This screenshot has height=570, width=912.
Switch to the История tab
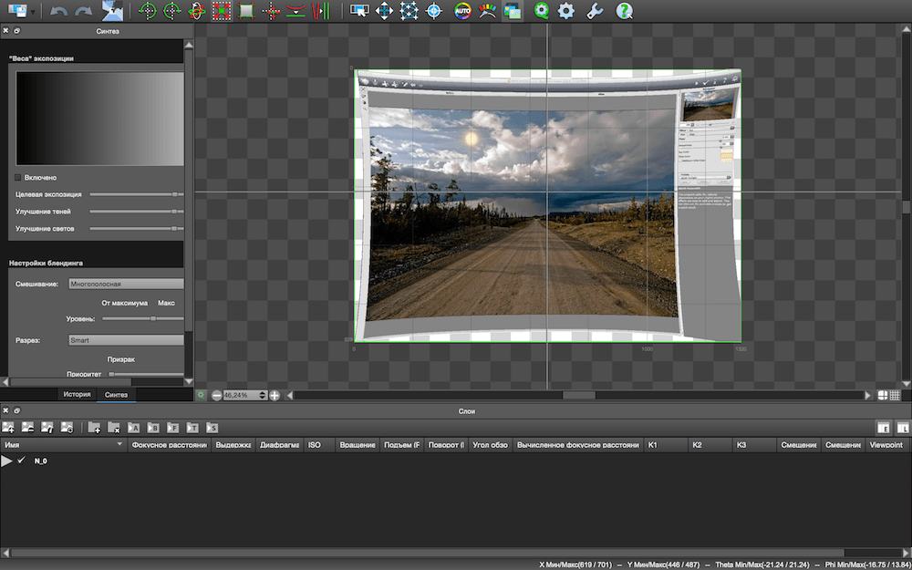tap(78, 394)
